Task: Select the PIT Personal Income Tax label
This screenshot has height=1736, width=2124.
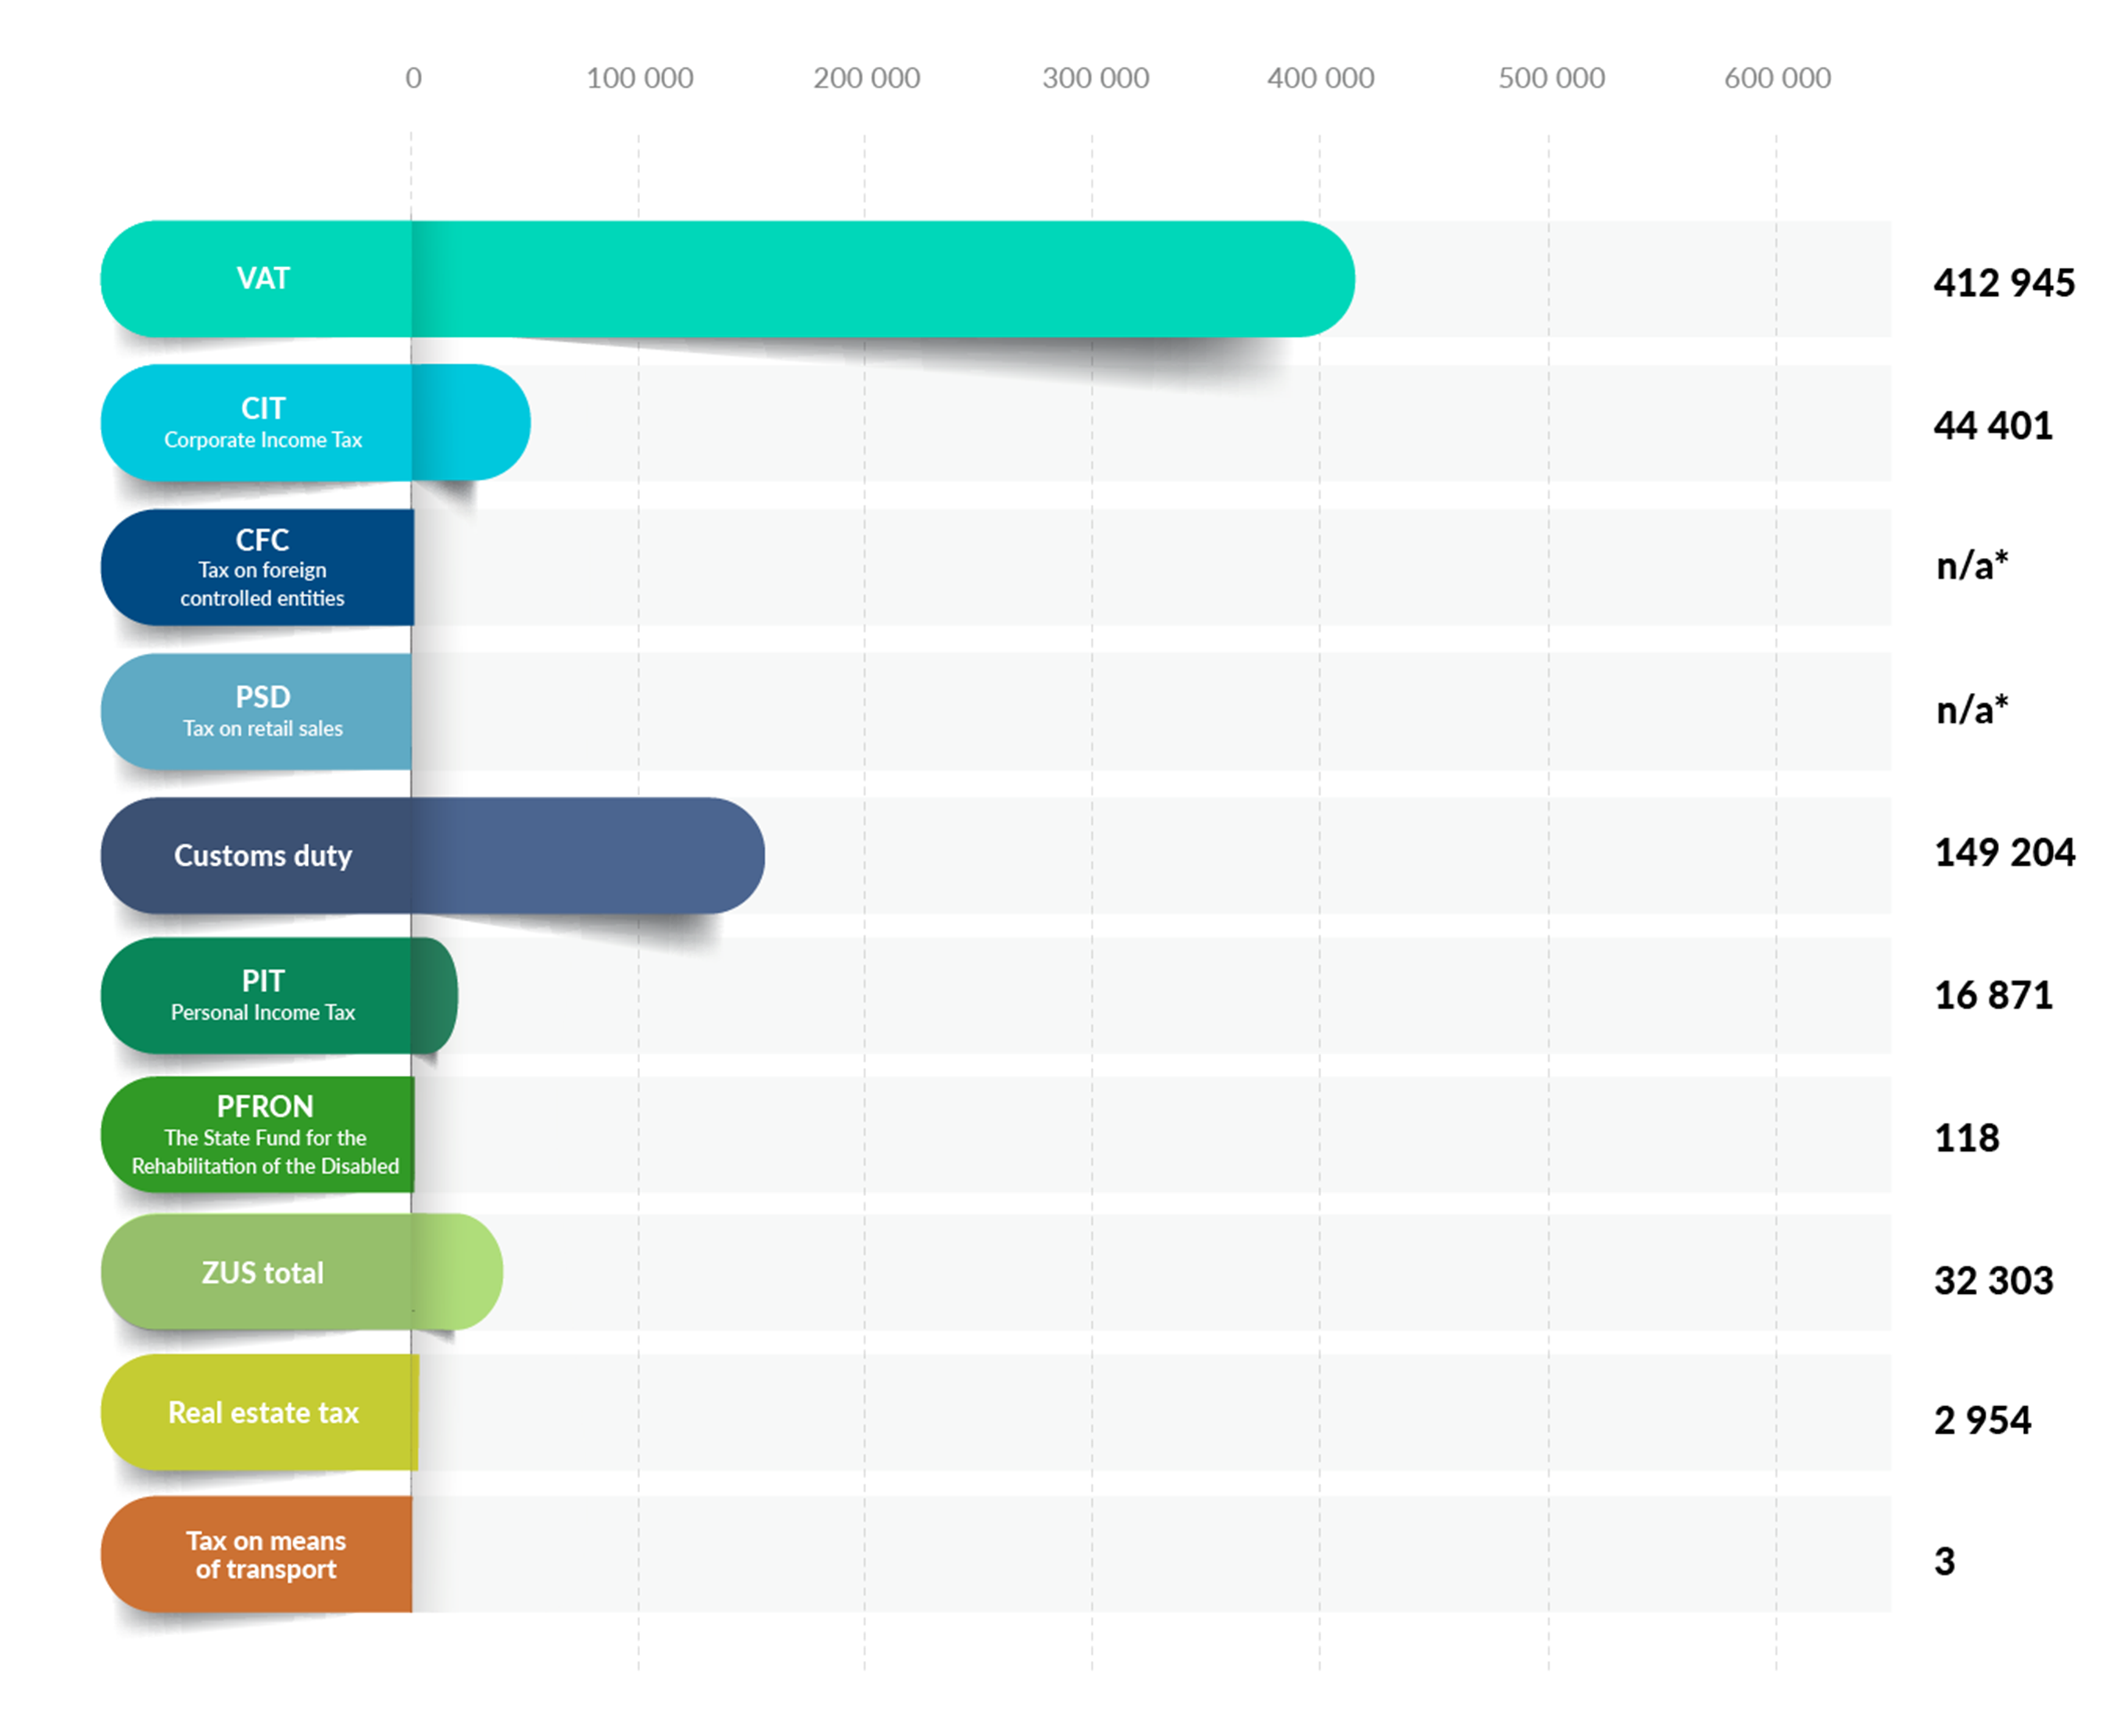Action: click(263, 995)
